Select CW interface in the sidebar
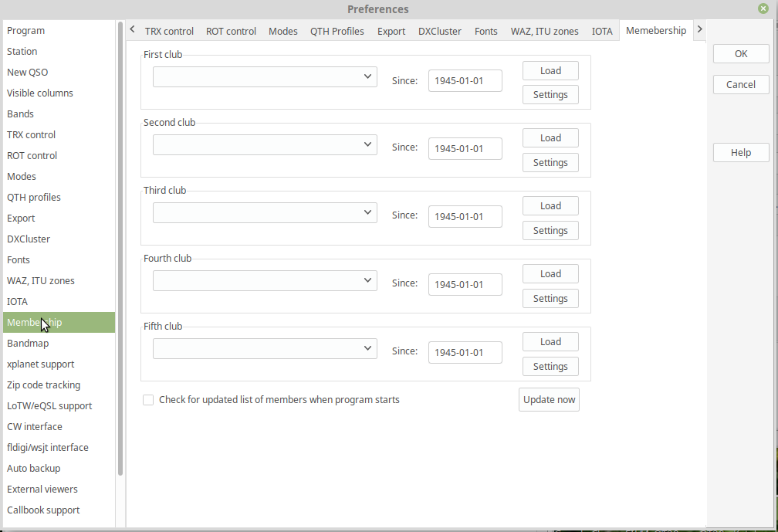This screenshot has width=778, height=532. pyautogui.click(x=59, y=426)
